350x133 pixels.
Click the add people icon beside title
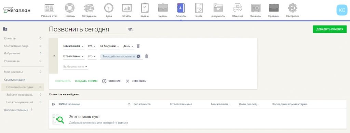[x=130, y=29]
